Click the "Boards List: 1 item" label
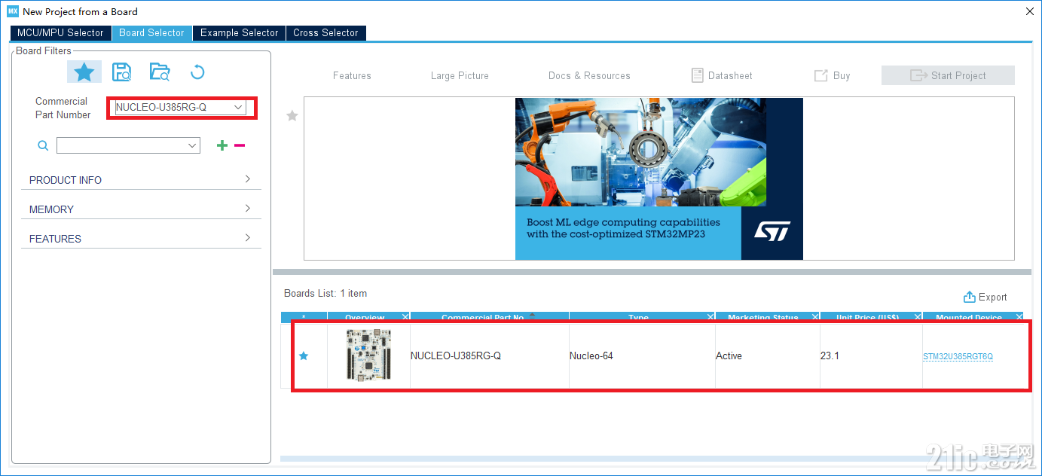This screenshot has width=1042, height=476. [x=325, y=293]
